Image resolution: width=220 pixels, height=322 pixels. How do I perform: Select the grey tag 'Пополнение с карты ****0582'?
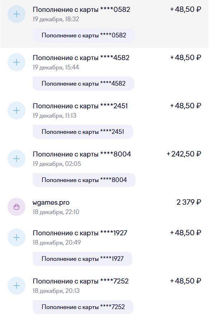coord(84,36)
